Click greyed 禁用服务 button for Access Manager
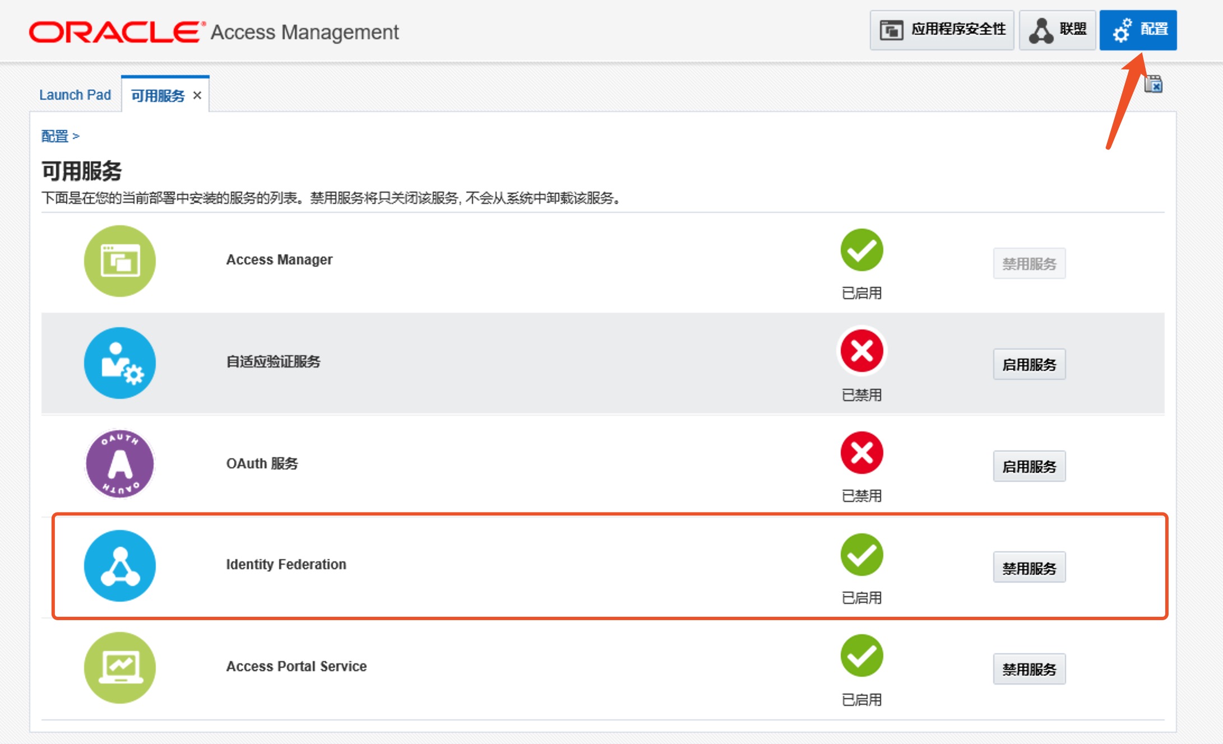 [x=1029, y=263]
